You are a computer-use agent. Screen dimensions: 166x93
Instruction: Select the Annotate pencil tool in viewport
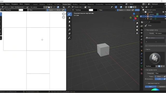[70, 38]
